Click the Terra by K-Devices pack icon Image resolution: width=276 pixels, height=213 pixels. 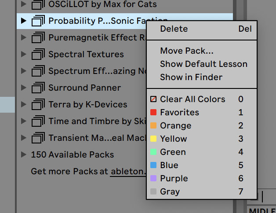pos(38,104)
